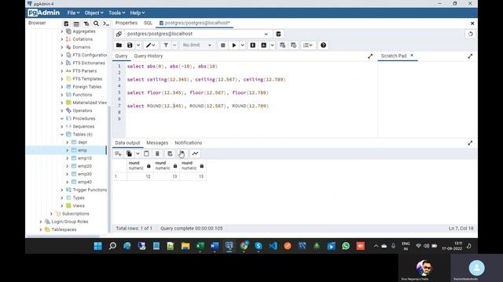This screenshot has width=503, height=282.
Task: Open explain options dropdown arrow
Action: click(273, 45)
